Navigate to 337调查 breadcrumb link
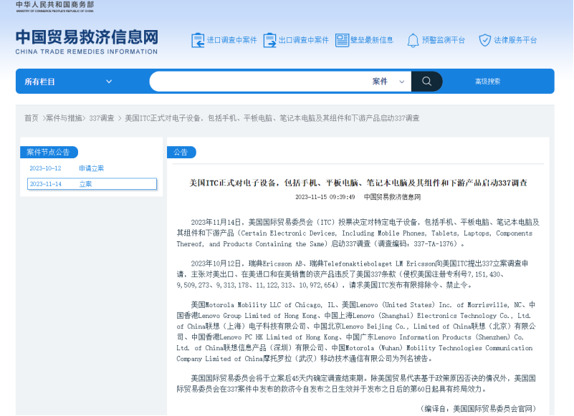Screen dimensions: 574x416 pyautogui.click(x=102, y=118)
